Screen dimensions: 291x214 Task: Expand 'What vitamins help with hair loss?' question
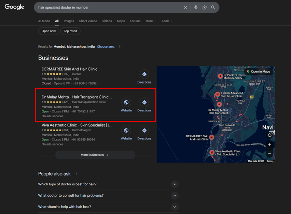click(175, 207)
